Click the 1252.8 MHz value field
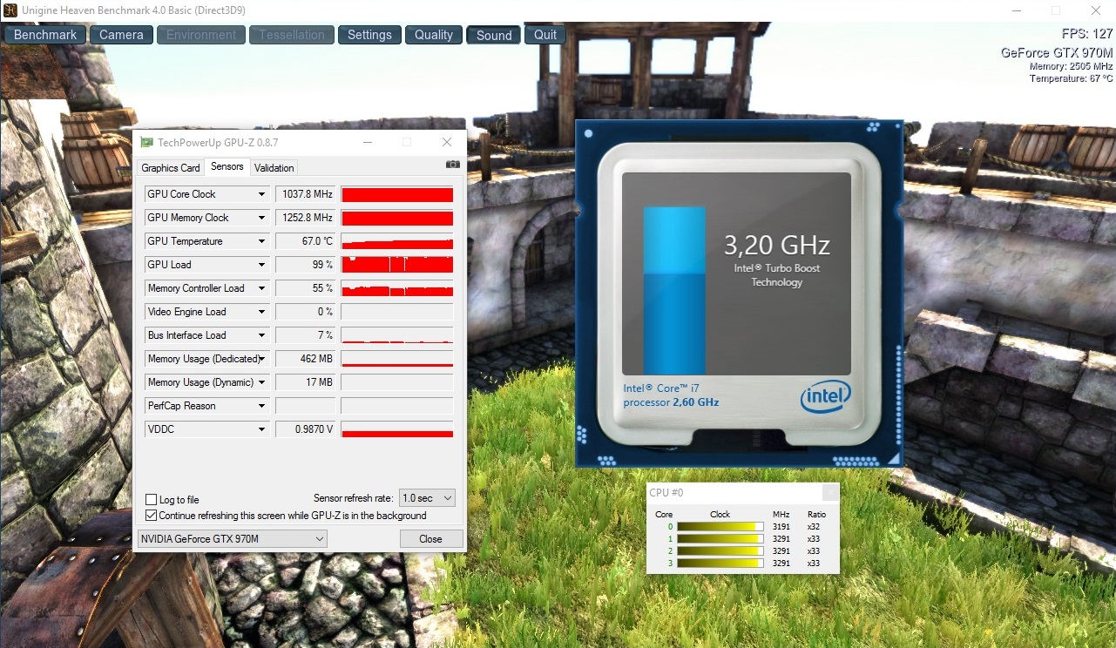 pos(305,218)
